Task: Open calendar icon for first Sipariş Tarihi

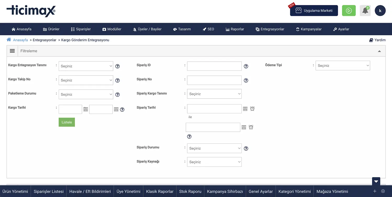Action: (x=245, y=109)
